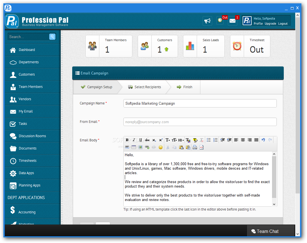
Task: Open Accounting department application
Action: (32, 211)
